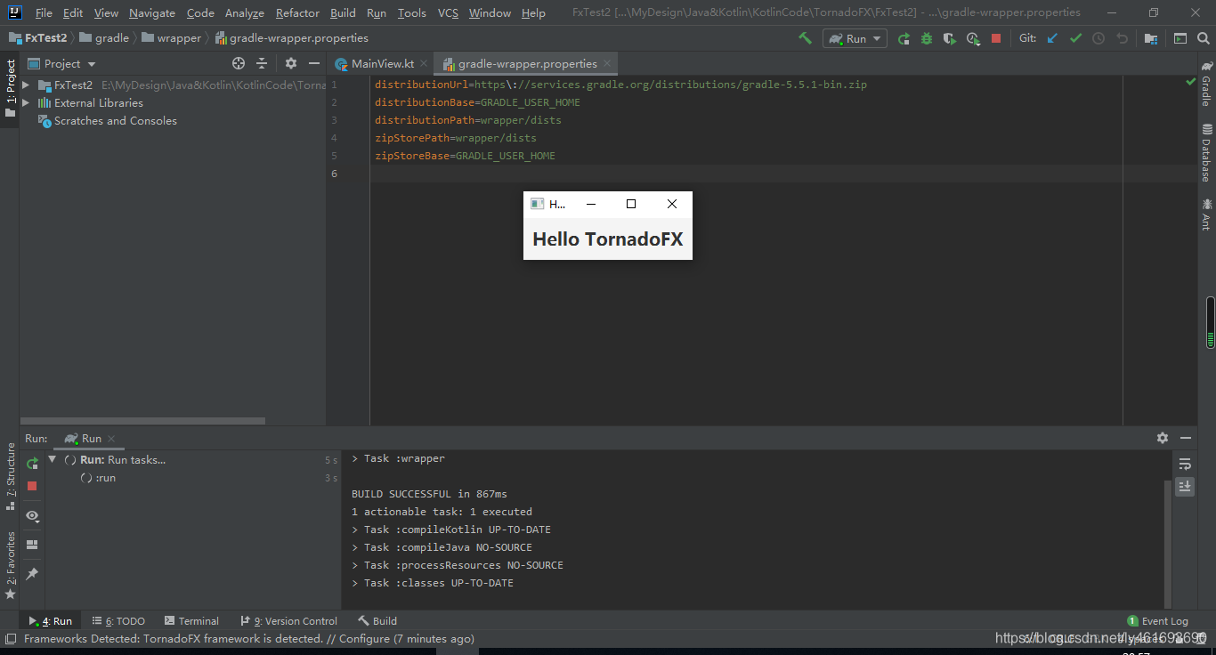Expand the FxTest2 project node
This screenshot has height=655, width=1216.
(x=26, y=85)
